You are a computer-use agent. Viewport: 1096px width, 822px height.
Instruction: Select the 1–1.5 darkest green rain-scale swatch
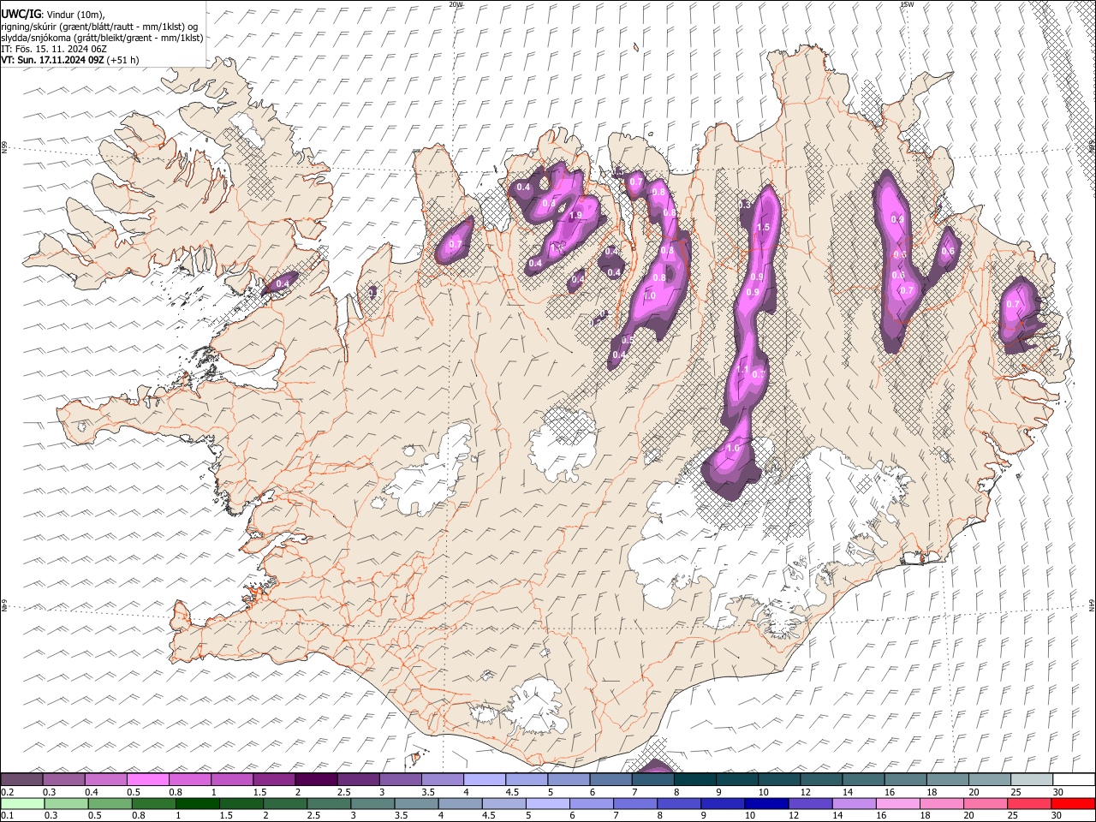pos(197,803)
